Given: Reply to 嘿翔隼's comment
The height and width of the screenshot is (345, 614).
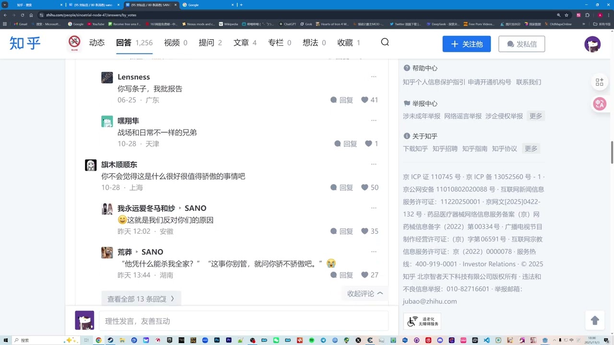Looking at the screenshot, I should (x=345, y=144).
